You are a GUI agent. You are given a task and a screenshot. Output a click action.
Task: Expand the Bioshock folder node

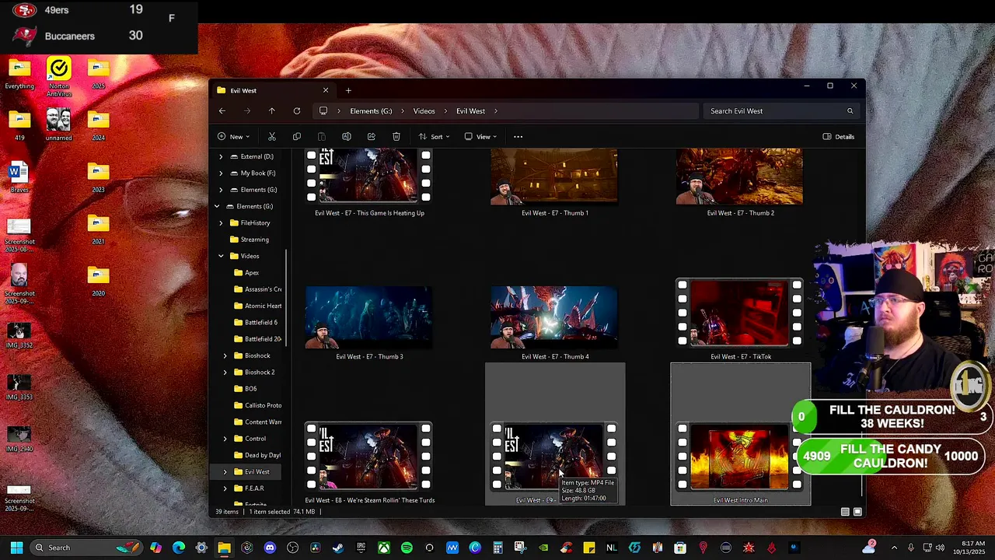pyautogui.click(x=225, y=356)
